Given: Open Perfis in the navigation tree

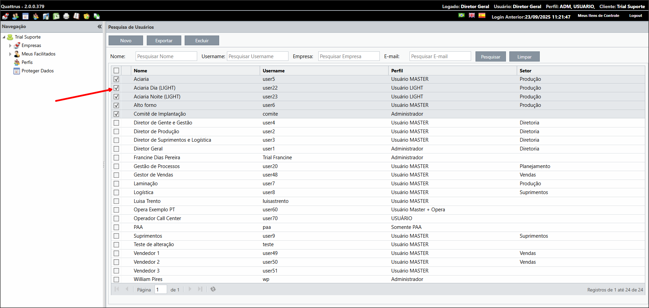Looking at the screenshot, I should click(27, 63).
